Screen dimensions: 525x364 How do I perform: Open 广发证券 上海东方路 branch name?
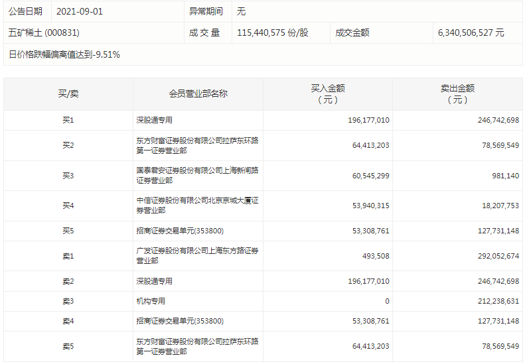(197, 256)
